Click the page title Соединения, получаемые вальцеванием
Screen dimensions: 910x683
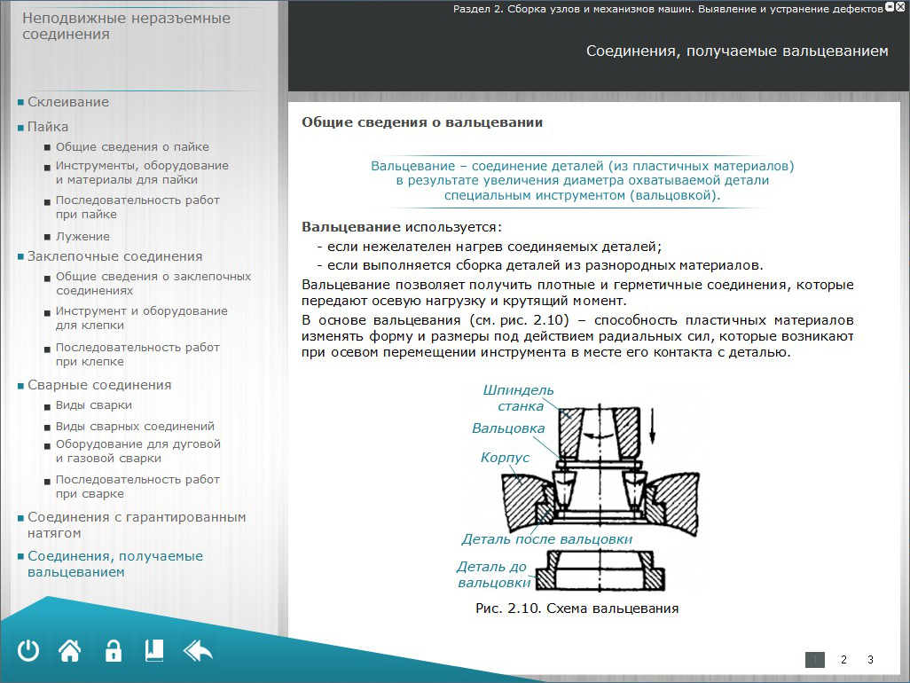tap(737, 51)
